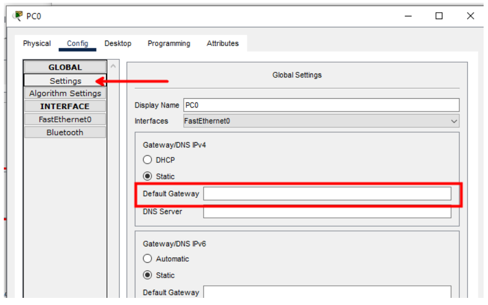Image resolution: width=488 pixels, height=305 pixels.
Task: Click the IPv6 Default Gateway field
Action: 327,292
